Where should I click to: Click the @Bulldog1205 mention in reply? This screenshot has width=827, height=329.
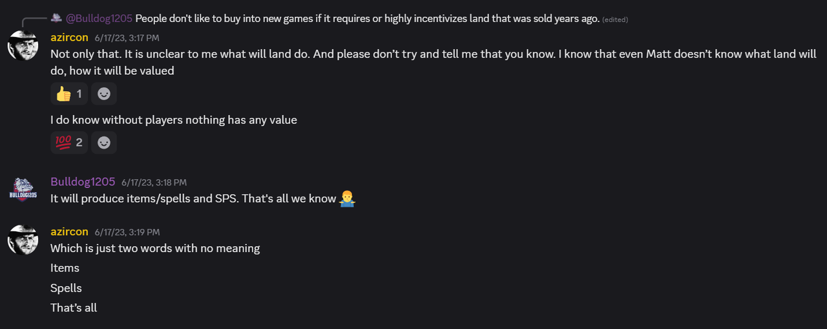pos(99,19)
